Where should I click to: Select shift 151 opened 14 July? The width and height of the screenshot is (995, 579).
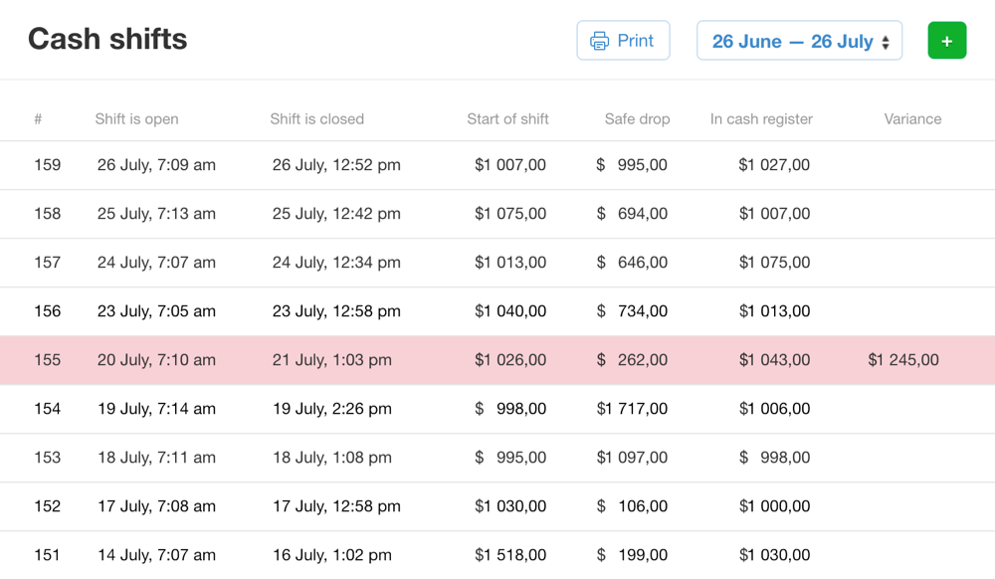point(156,555)
